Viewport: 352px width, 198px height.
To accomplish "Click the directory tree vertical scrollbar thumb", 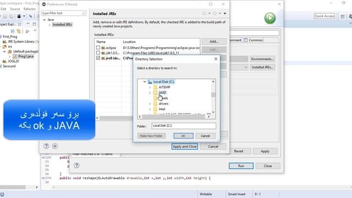I will click(x=213, y=95).
